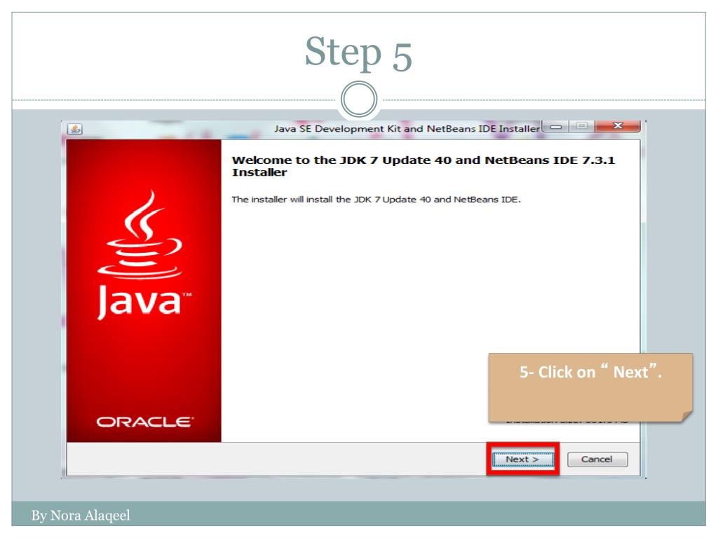Click the disabled maximize button of the installer
Viewport: 718px width, 538px height.
click(x=581, y=126)
